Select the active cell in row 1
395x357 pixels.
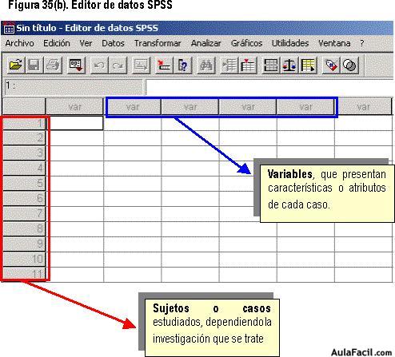pos(75,123)
